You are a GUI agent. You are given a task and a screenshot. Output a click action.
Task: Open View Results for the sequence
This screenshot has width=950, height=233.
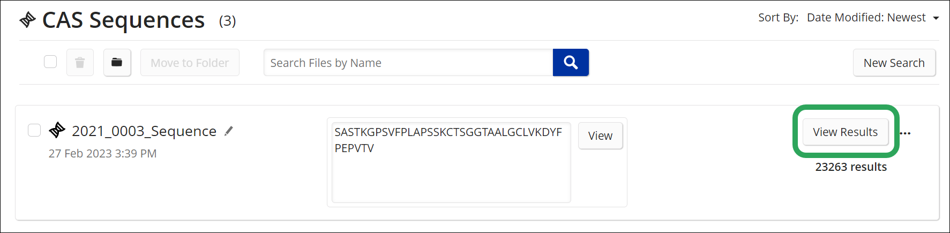coord(845,132)
